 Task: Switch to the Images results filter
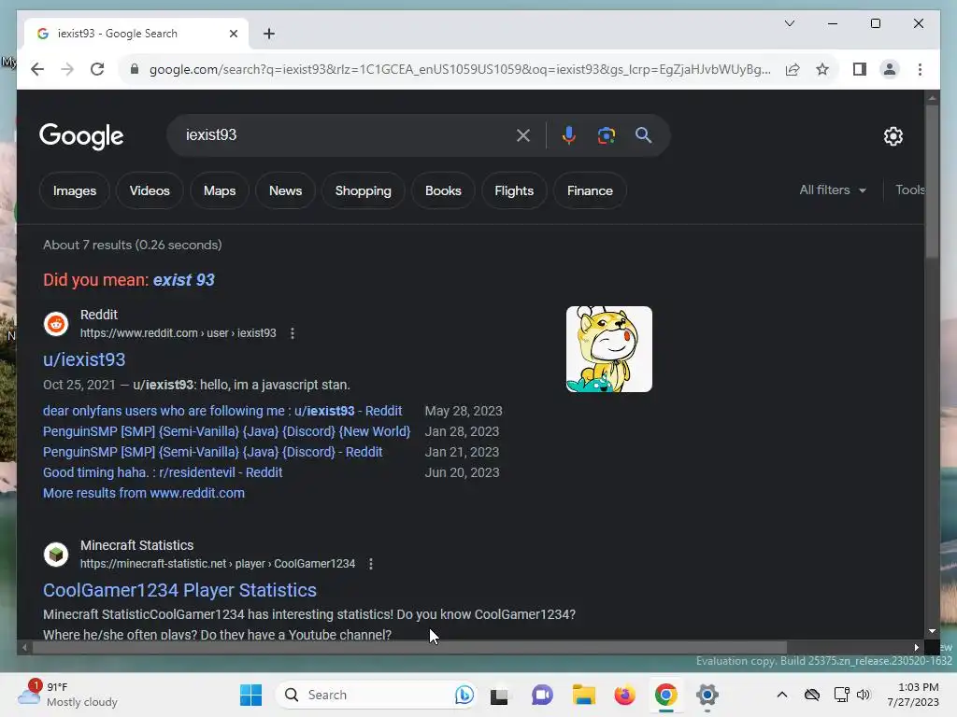(75, 190)
